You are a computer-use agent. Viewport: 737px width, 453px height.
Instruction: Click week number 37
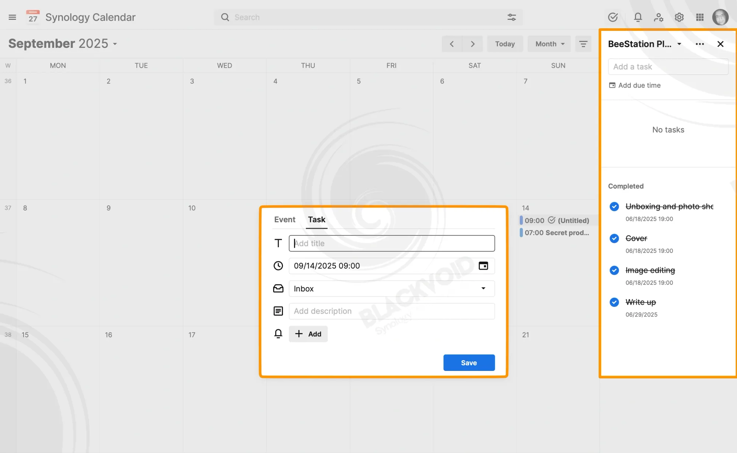pos(8,208)
